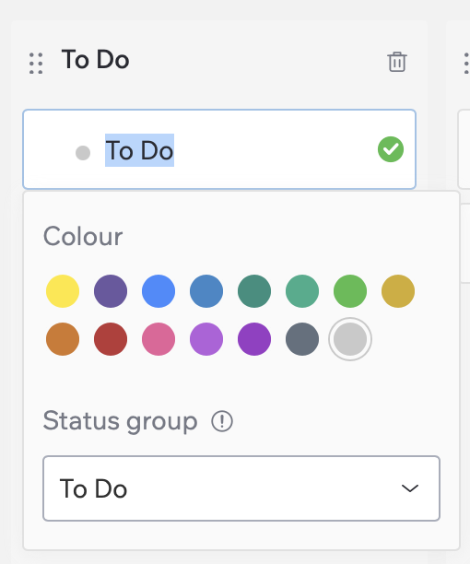470x564 pixels.
Task: Pick the dark red colour swatch
Action: click(x=111, y=339)
